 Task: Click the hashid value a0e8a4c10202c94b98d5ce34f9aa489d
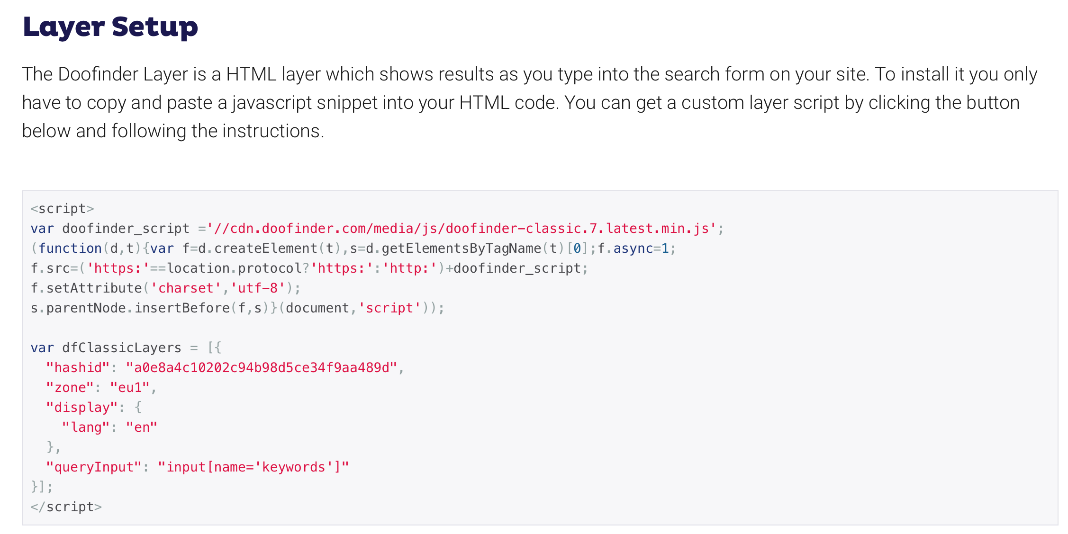(x=261, y=368)
